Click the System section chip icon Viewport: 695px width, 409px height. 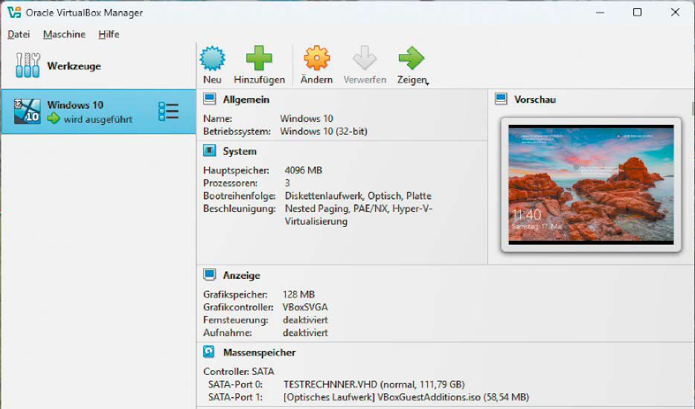pos(209,151)
